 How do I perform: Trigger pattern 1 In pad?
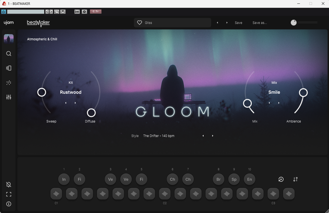(64, 179)
